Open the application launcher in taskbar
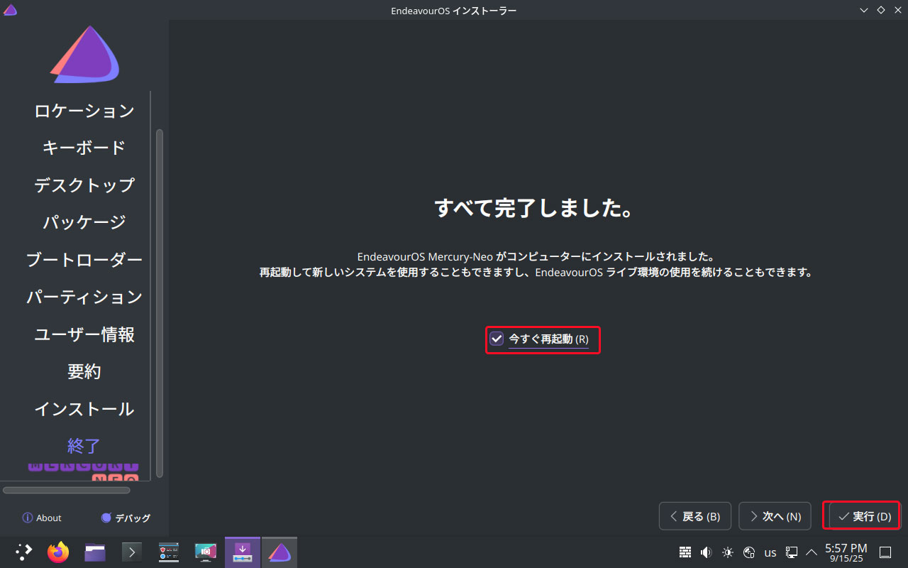 [24, 552]
